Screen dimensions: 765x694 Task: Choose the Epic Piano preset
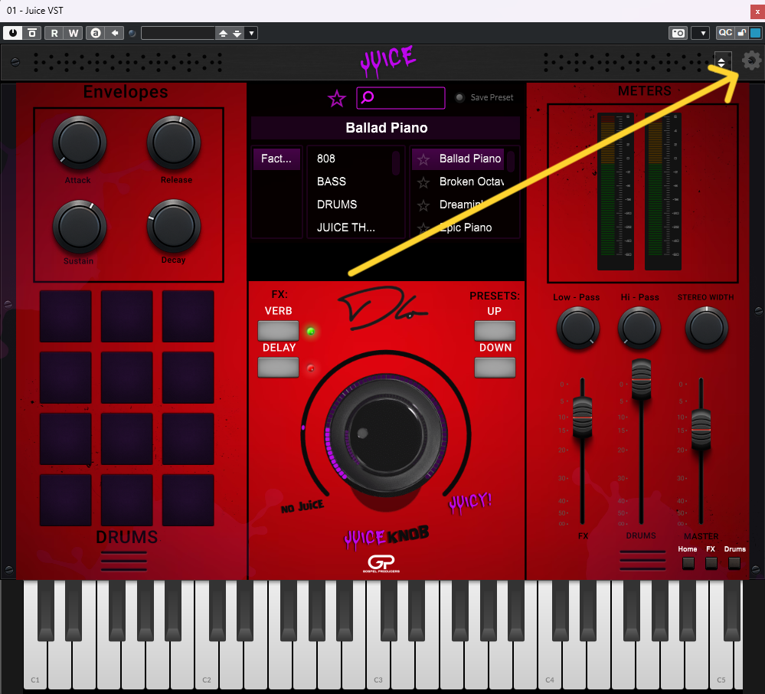[466, 228]
